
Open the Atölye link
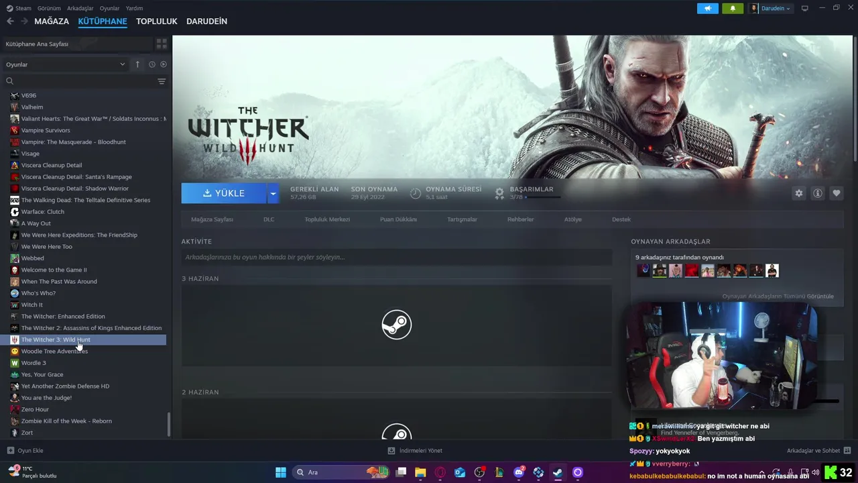tap(573, 219)
